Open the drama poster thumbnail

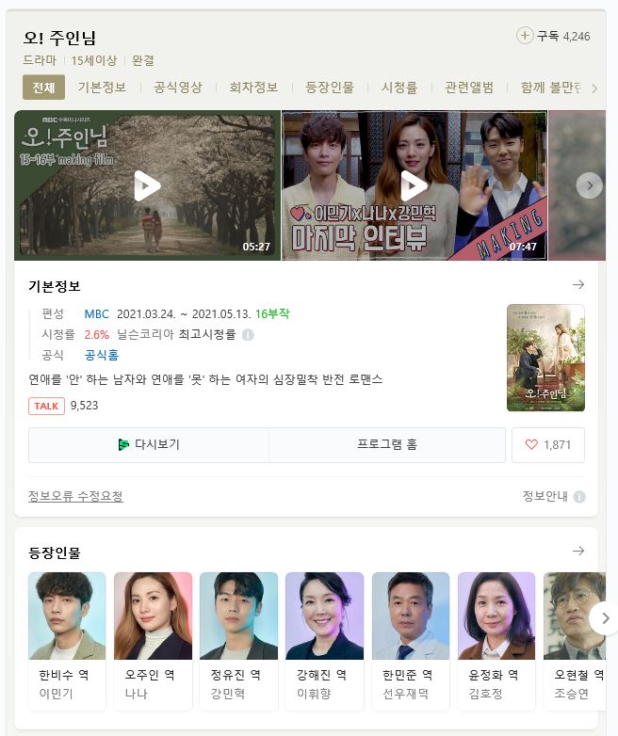click(545, 358)
